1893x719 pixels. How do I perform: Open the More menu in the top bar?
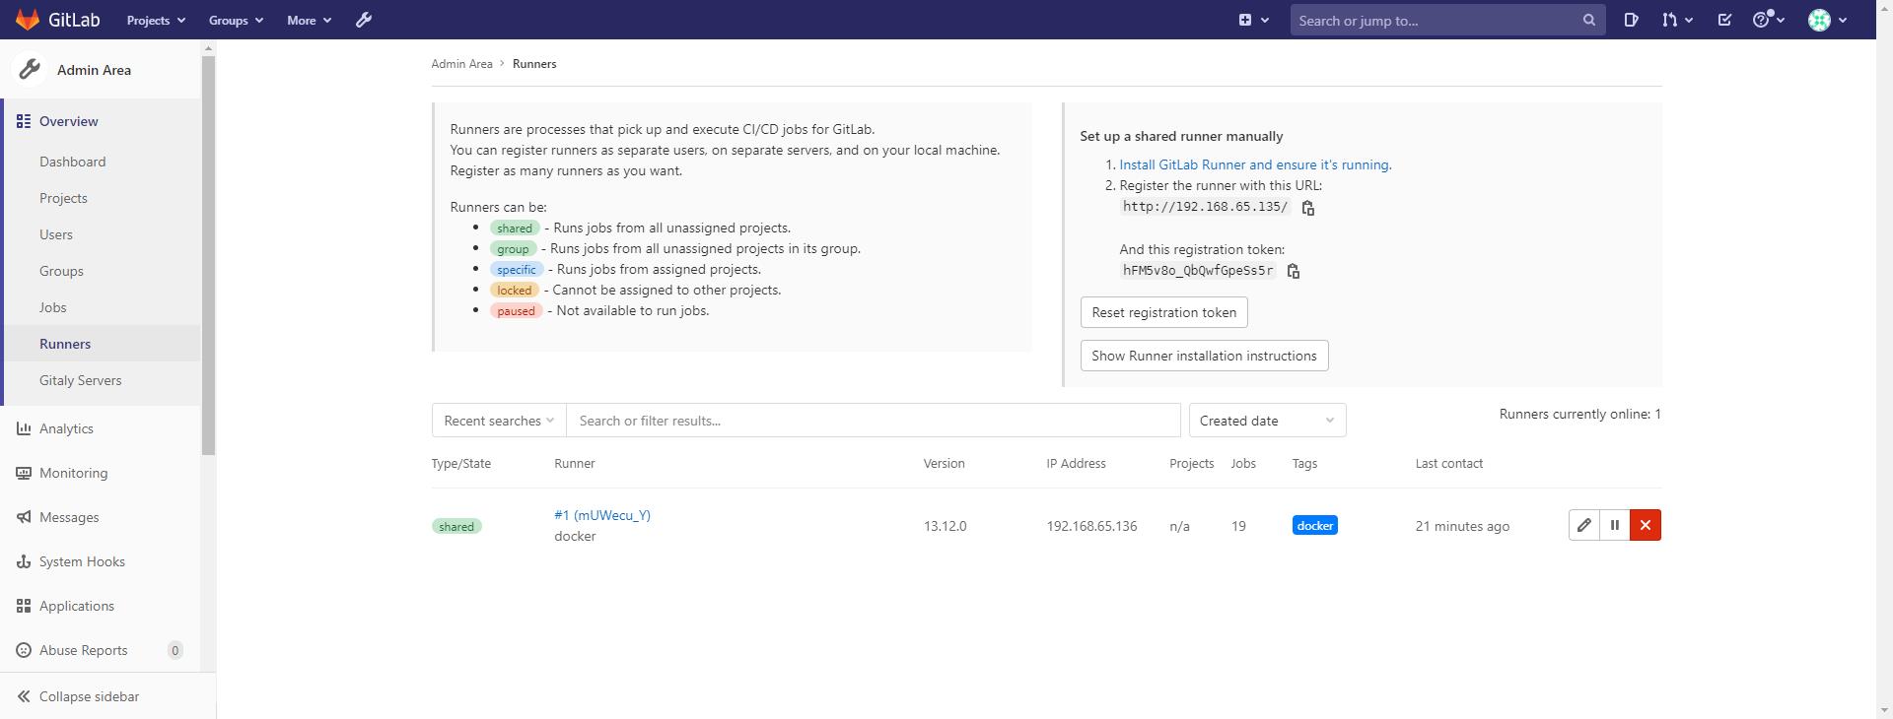coord(309,20)
